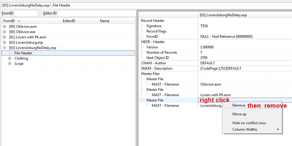Expand the Script group
This screenshot has height=146, width=292.
click(x=10, y=64)
